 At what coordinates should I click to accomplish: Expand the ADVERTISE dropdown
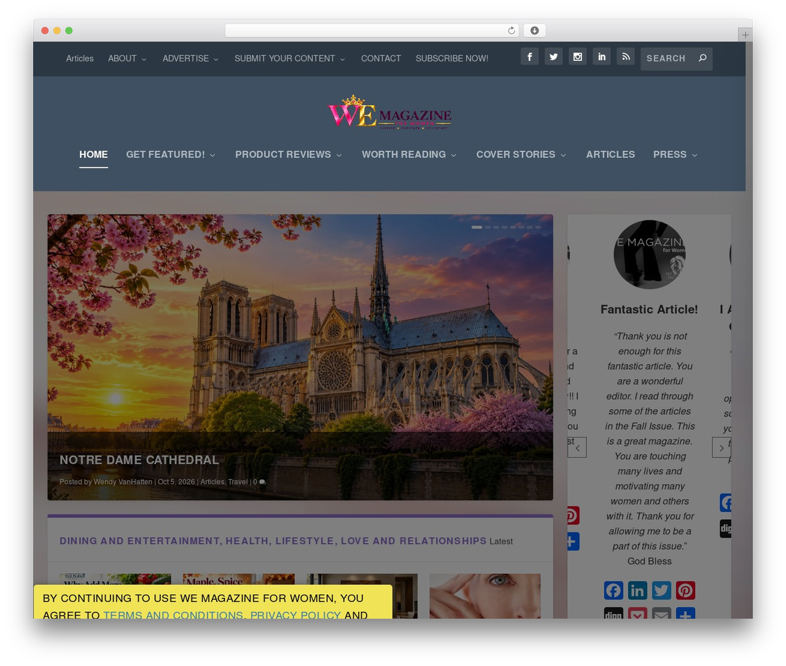pyautogui.click(x=190, y=58)
